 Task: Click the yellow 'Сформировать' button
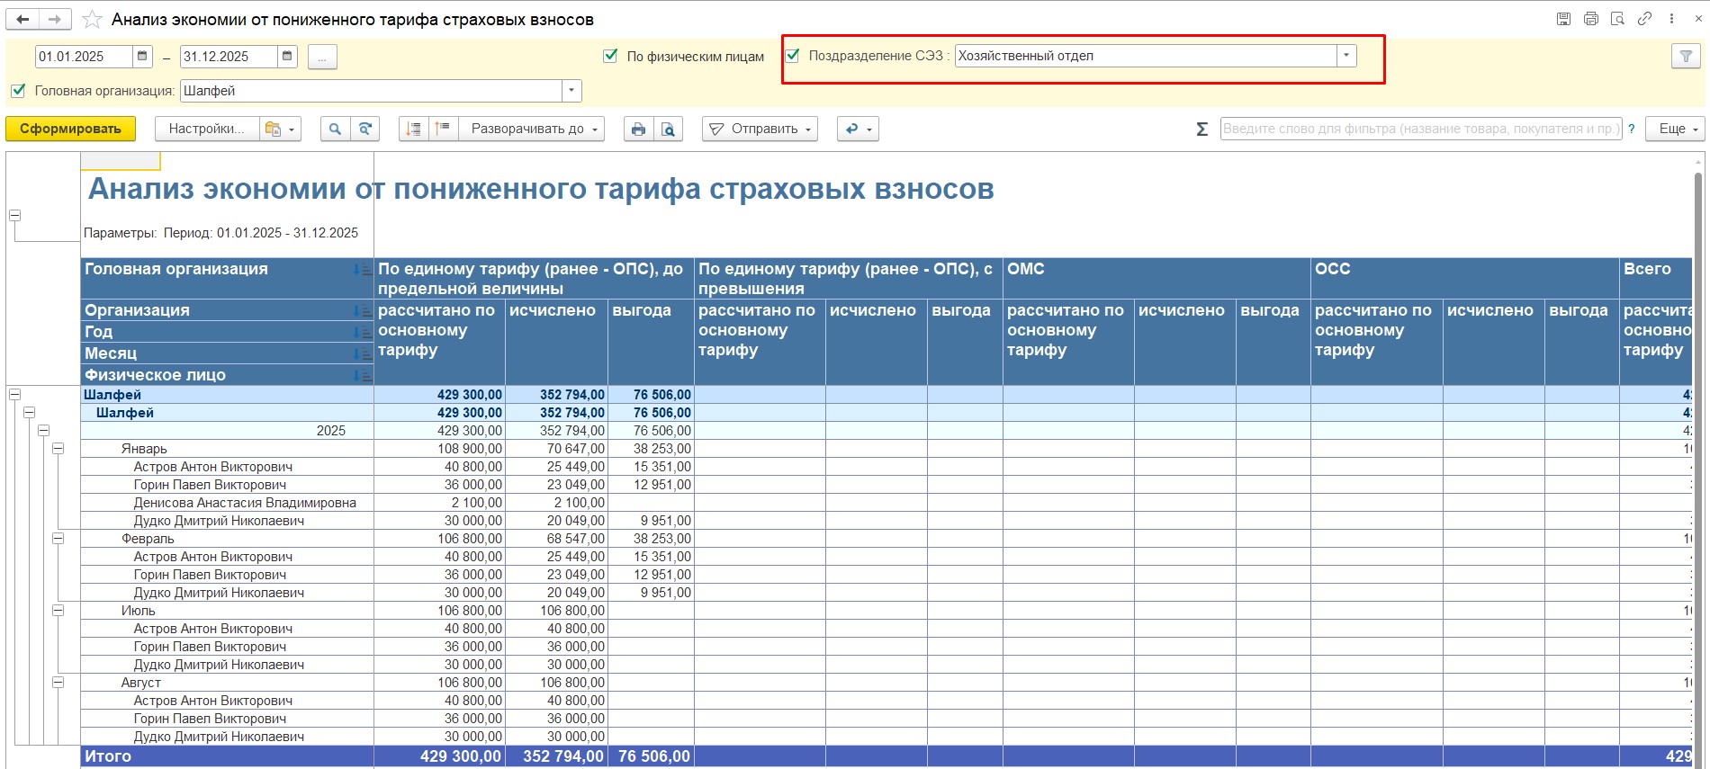[70, 130]
